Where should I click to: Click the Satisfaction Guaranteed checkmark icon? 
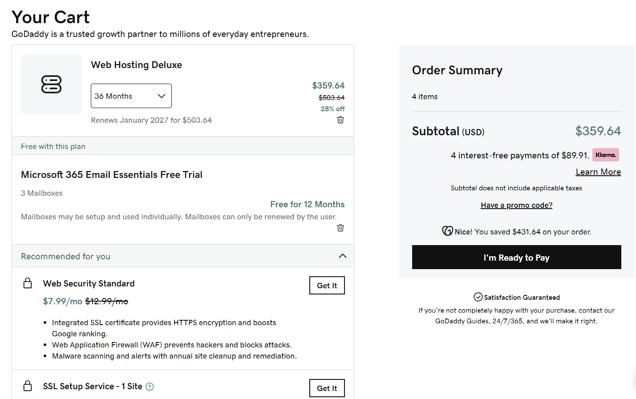pos(478,297)
